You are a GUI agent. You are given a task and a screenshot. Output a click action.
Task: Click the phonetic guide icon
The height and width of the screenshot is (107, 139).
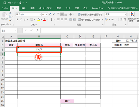coord(51,20)
